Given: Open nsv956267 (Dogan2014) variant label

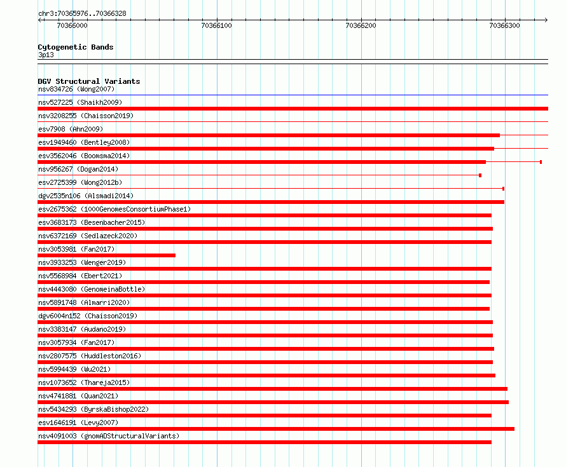Looking at the screenshot, I should [x=78, y=169].
